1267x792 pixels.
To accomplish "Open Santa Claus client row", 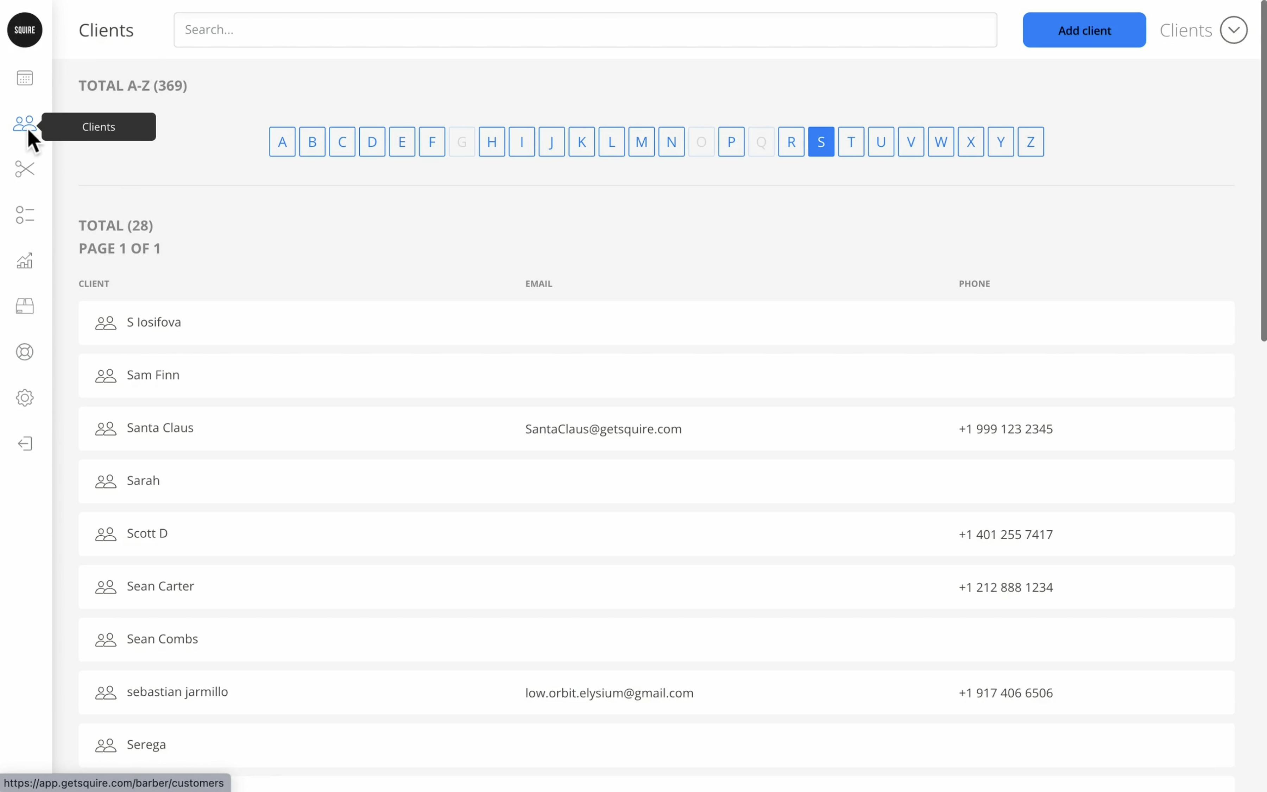I will (x=160, y=428).
